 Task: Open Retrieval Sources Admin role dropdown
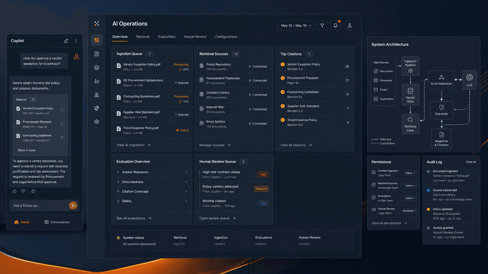coord(410,185)
